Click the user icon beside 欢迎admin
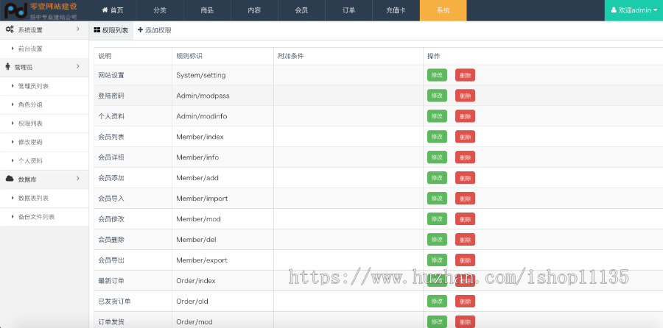The height and width of the screenshot is (328, 663). 614,10
